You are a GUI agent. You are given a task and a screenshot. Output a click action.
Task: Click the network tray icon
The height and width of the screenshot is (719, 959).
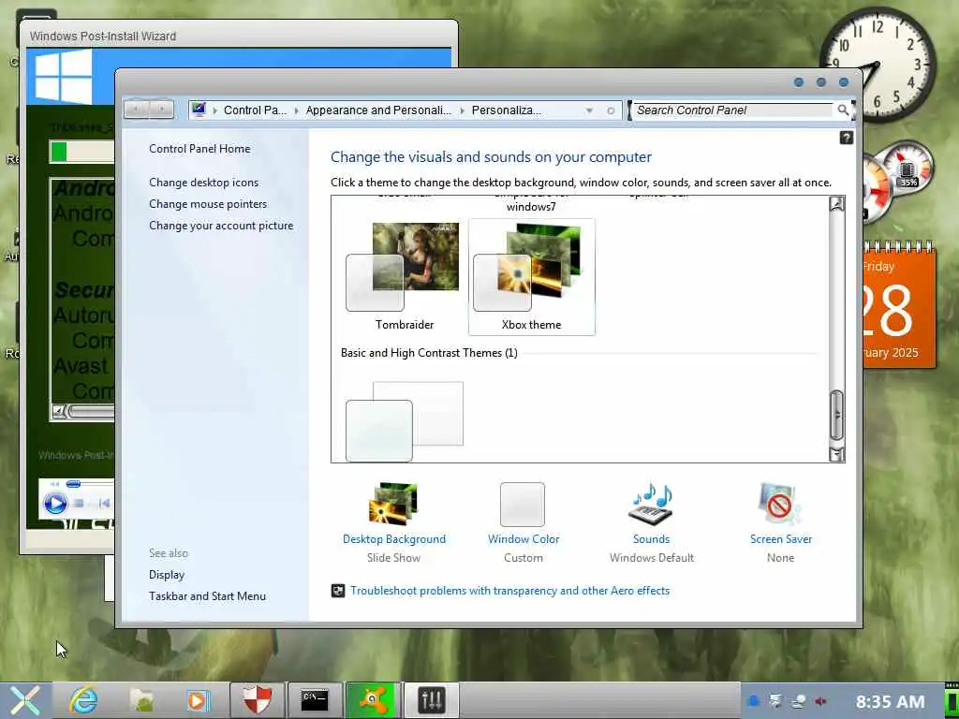pyautogui.click(x=799, y=701)
